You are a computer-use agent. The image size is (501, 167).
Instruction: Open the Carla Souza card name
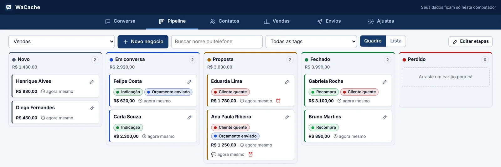127,117
